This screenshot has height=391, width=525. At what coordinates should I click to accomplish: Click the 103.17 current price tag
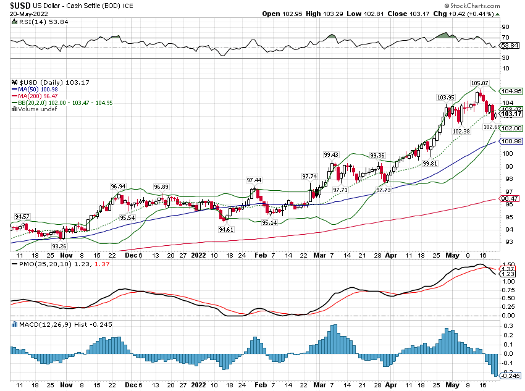point(511,114)
